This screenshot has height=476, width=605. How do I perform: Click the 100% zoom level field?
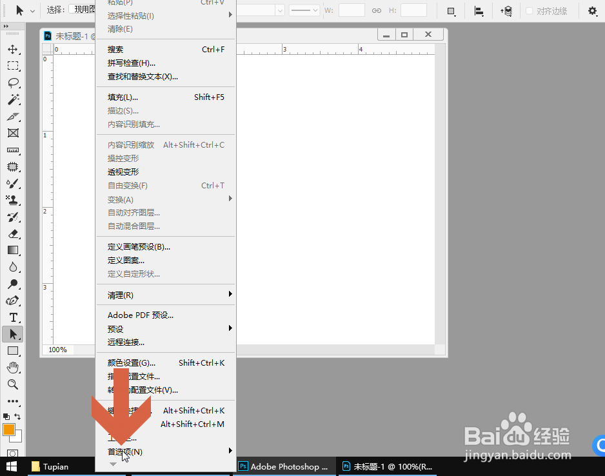(x=58, y=350)
